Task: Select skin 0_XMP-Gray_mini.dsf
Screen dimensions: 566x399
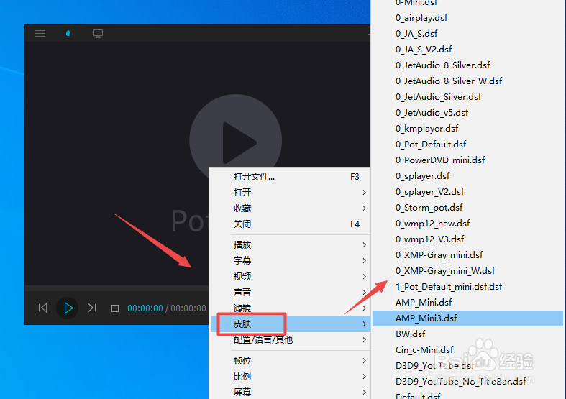Action: click(467, 255)
